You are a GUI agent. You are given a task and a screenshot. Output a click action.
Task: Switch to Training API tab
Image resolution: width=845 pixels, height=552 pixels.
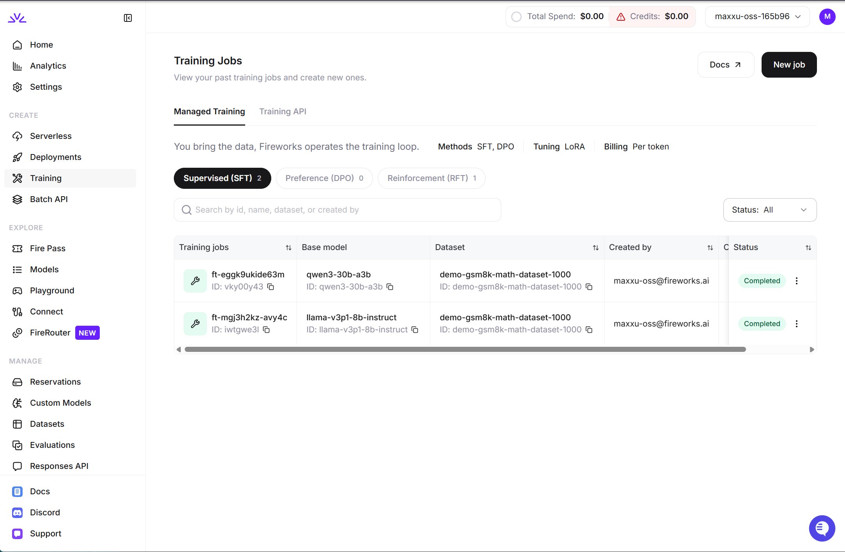(x=283, y=112)
